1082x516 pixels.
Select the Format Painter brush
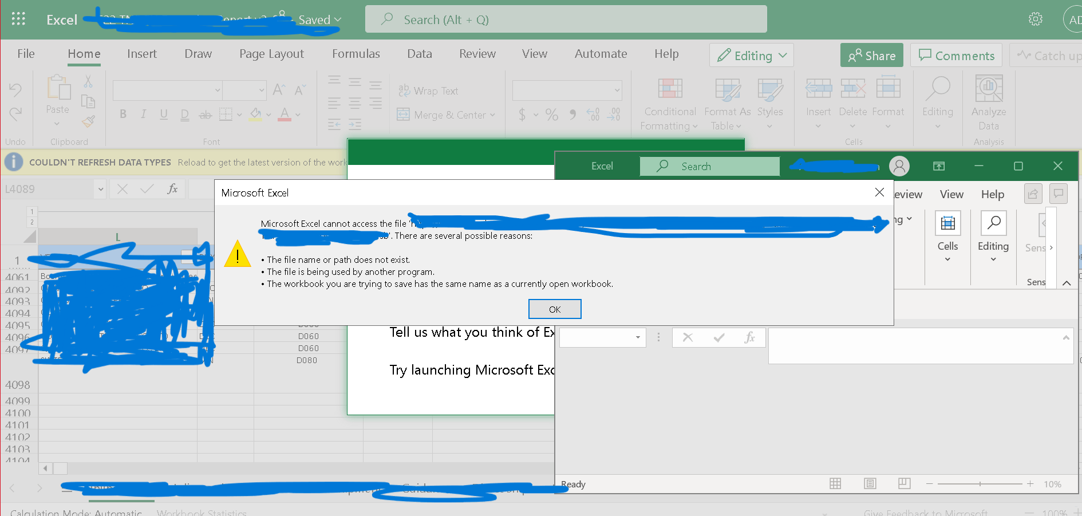pos(88,121)
